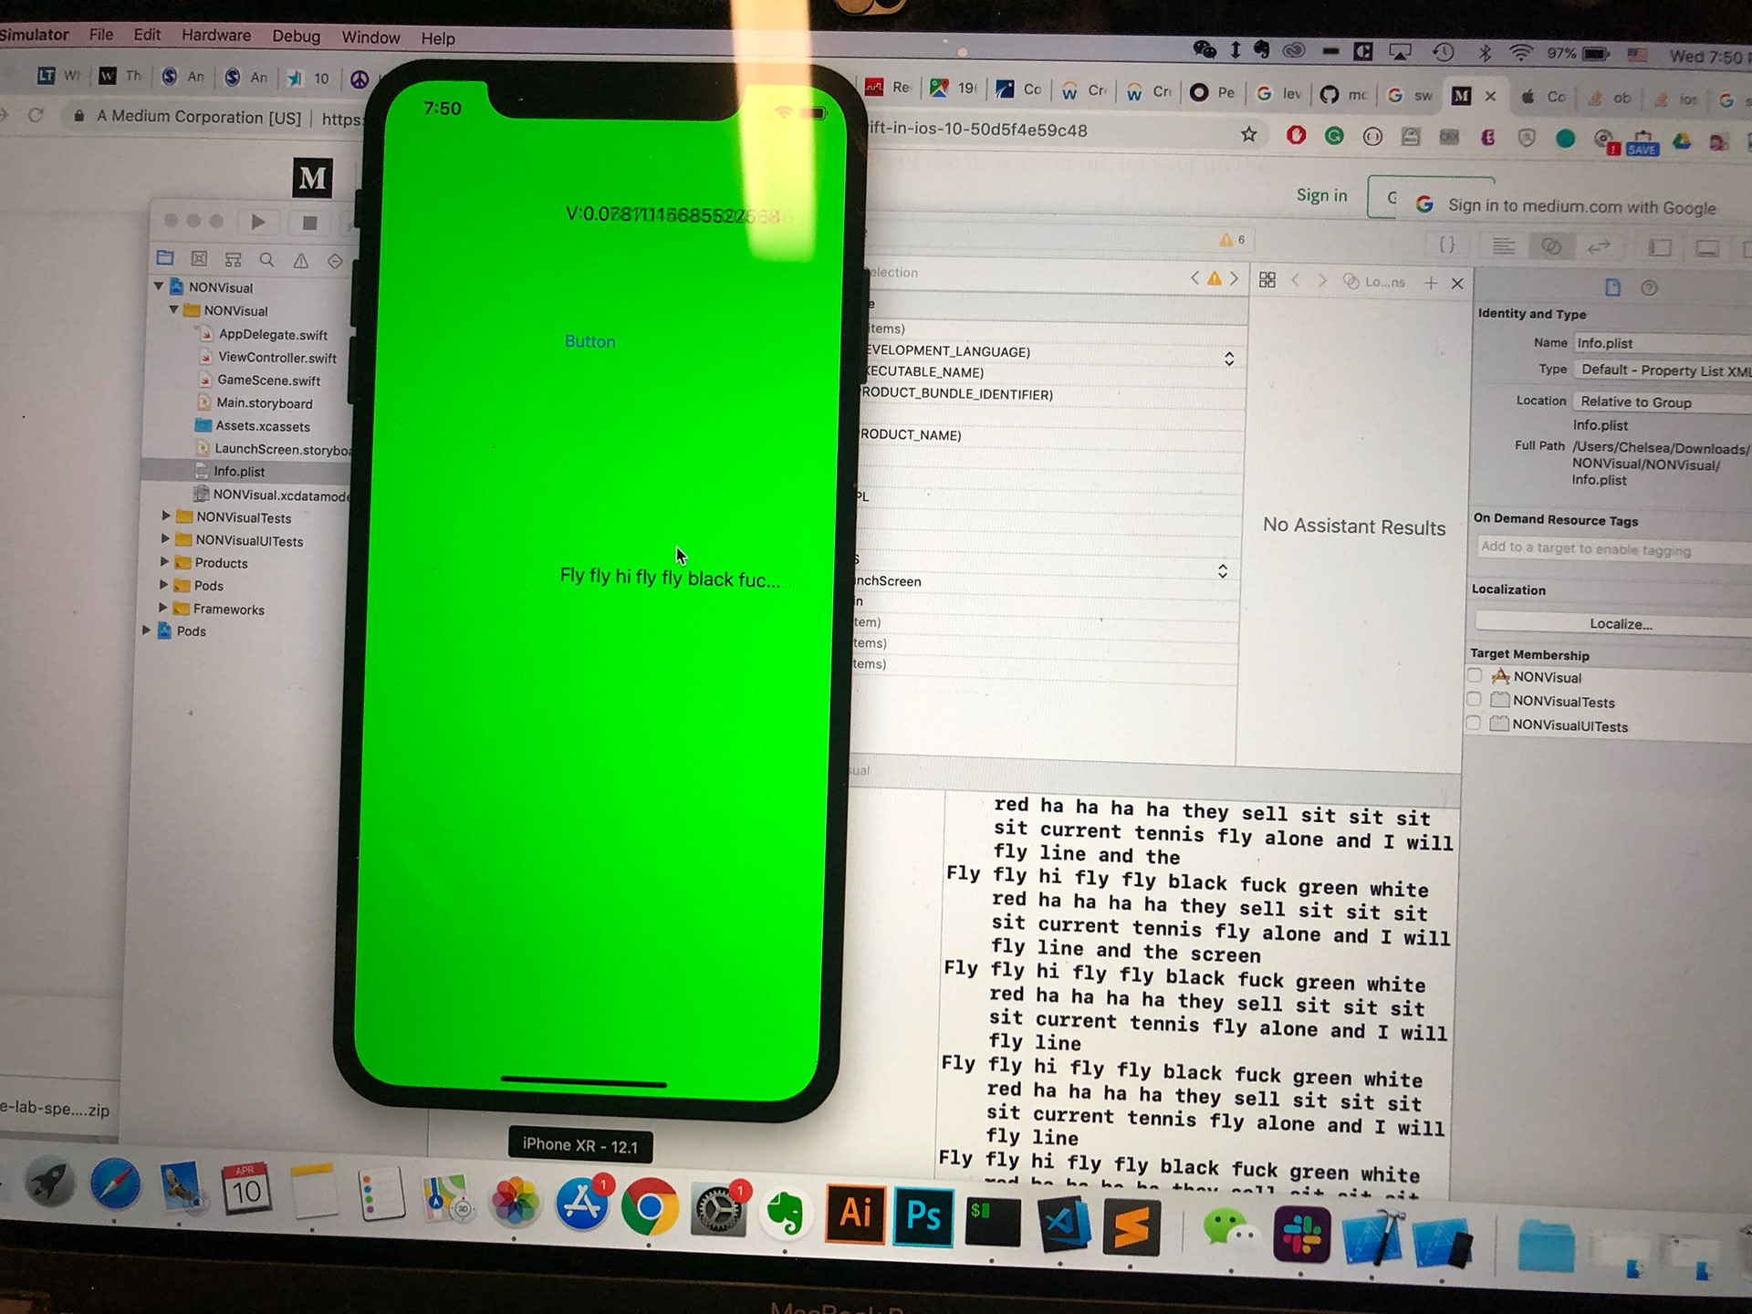Collapse the NONVisual project root
This screenshot has width=1752, height=1314.
click(x=159, y=286)
